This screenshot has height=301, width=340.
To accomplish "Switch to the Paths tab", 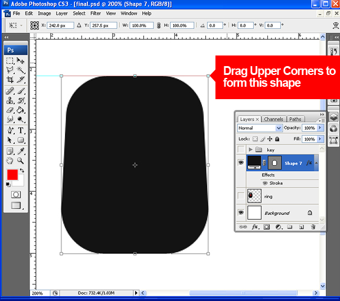I will click(x=295, y=119).
